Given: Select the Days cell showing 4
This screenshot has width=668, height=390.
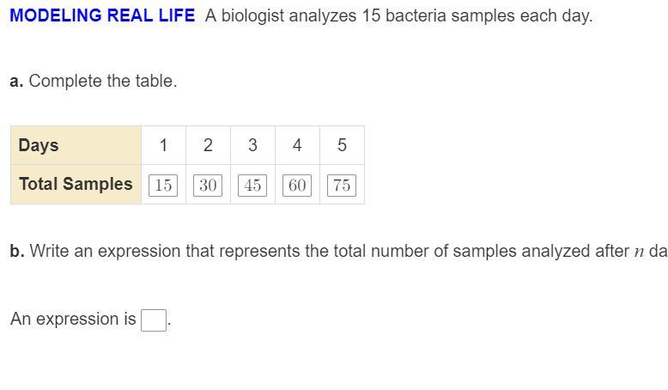Looking at the screenshot, I should pyautogui.click(x=297, y=145).
